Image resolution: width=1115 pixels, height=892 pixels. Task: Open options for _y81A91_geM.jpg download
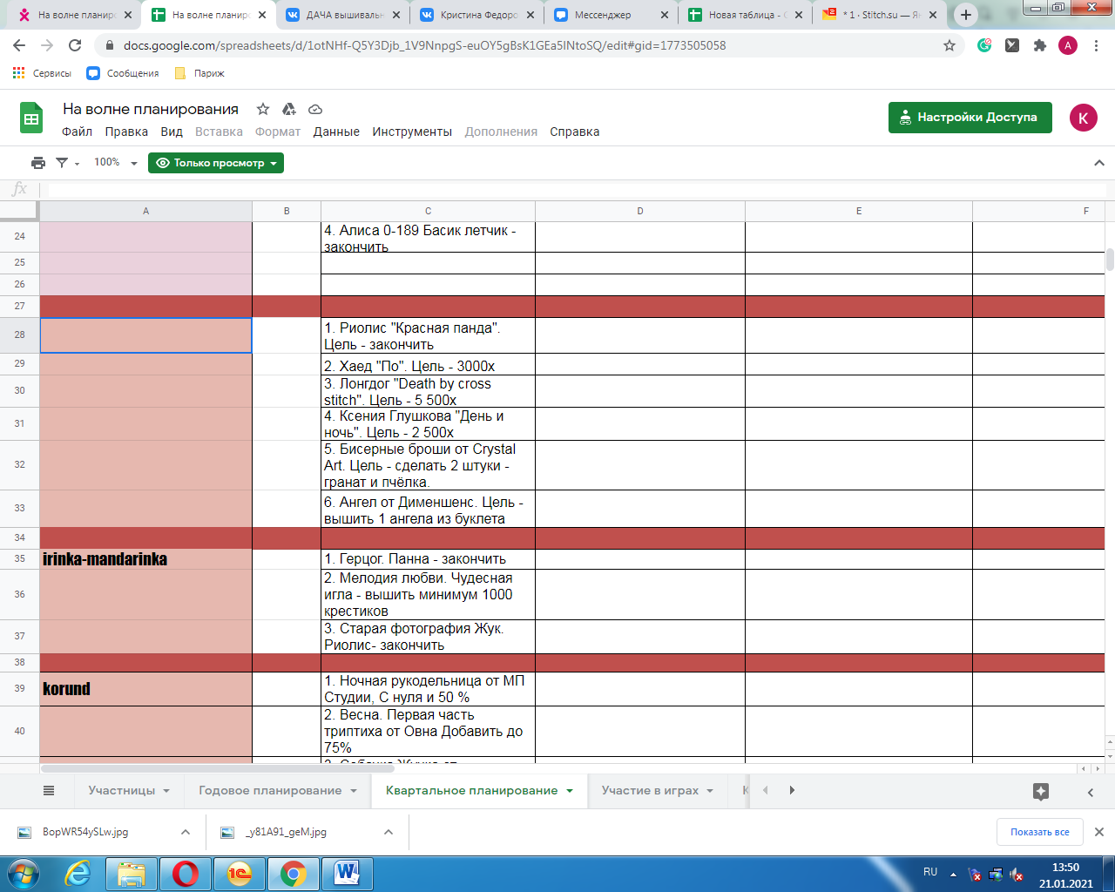389,832
